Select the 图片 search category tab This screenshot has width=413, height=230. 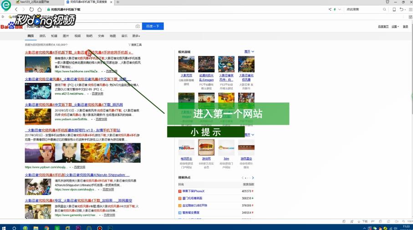click(66, 36)
